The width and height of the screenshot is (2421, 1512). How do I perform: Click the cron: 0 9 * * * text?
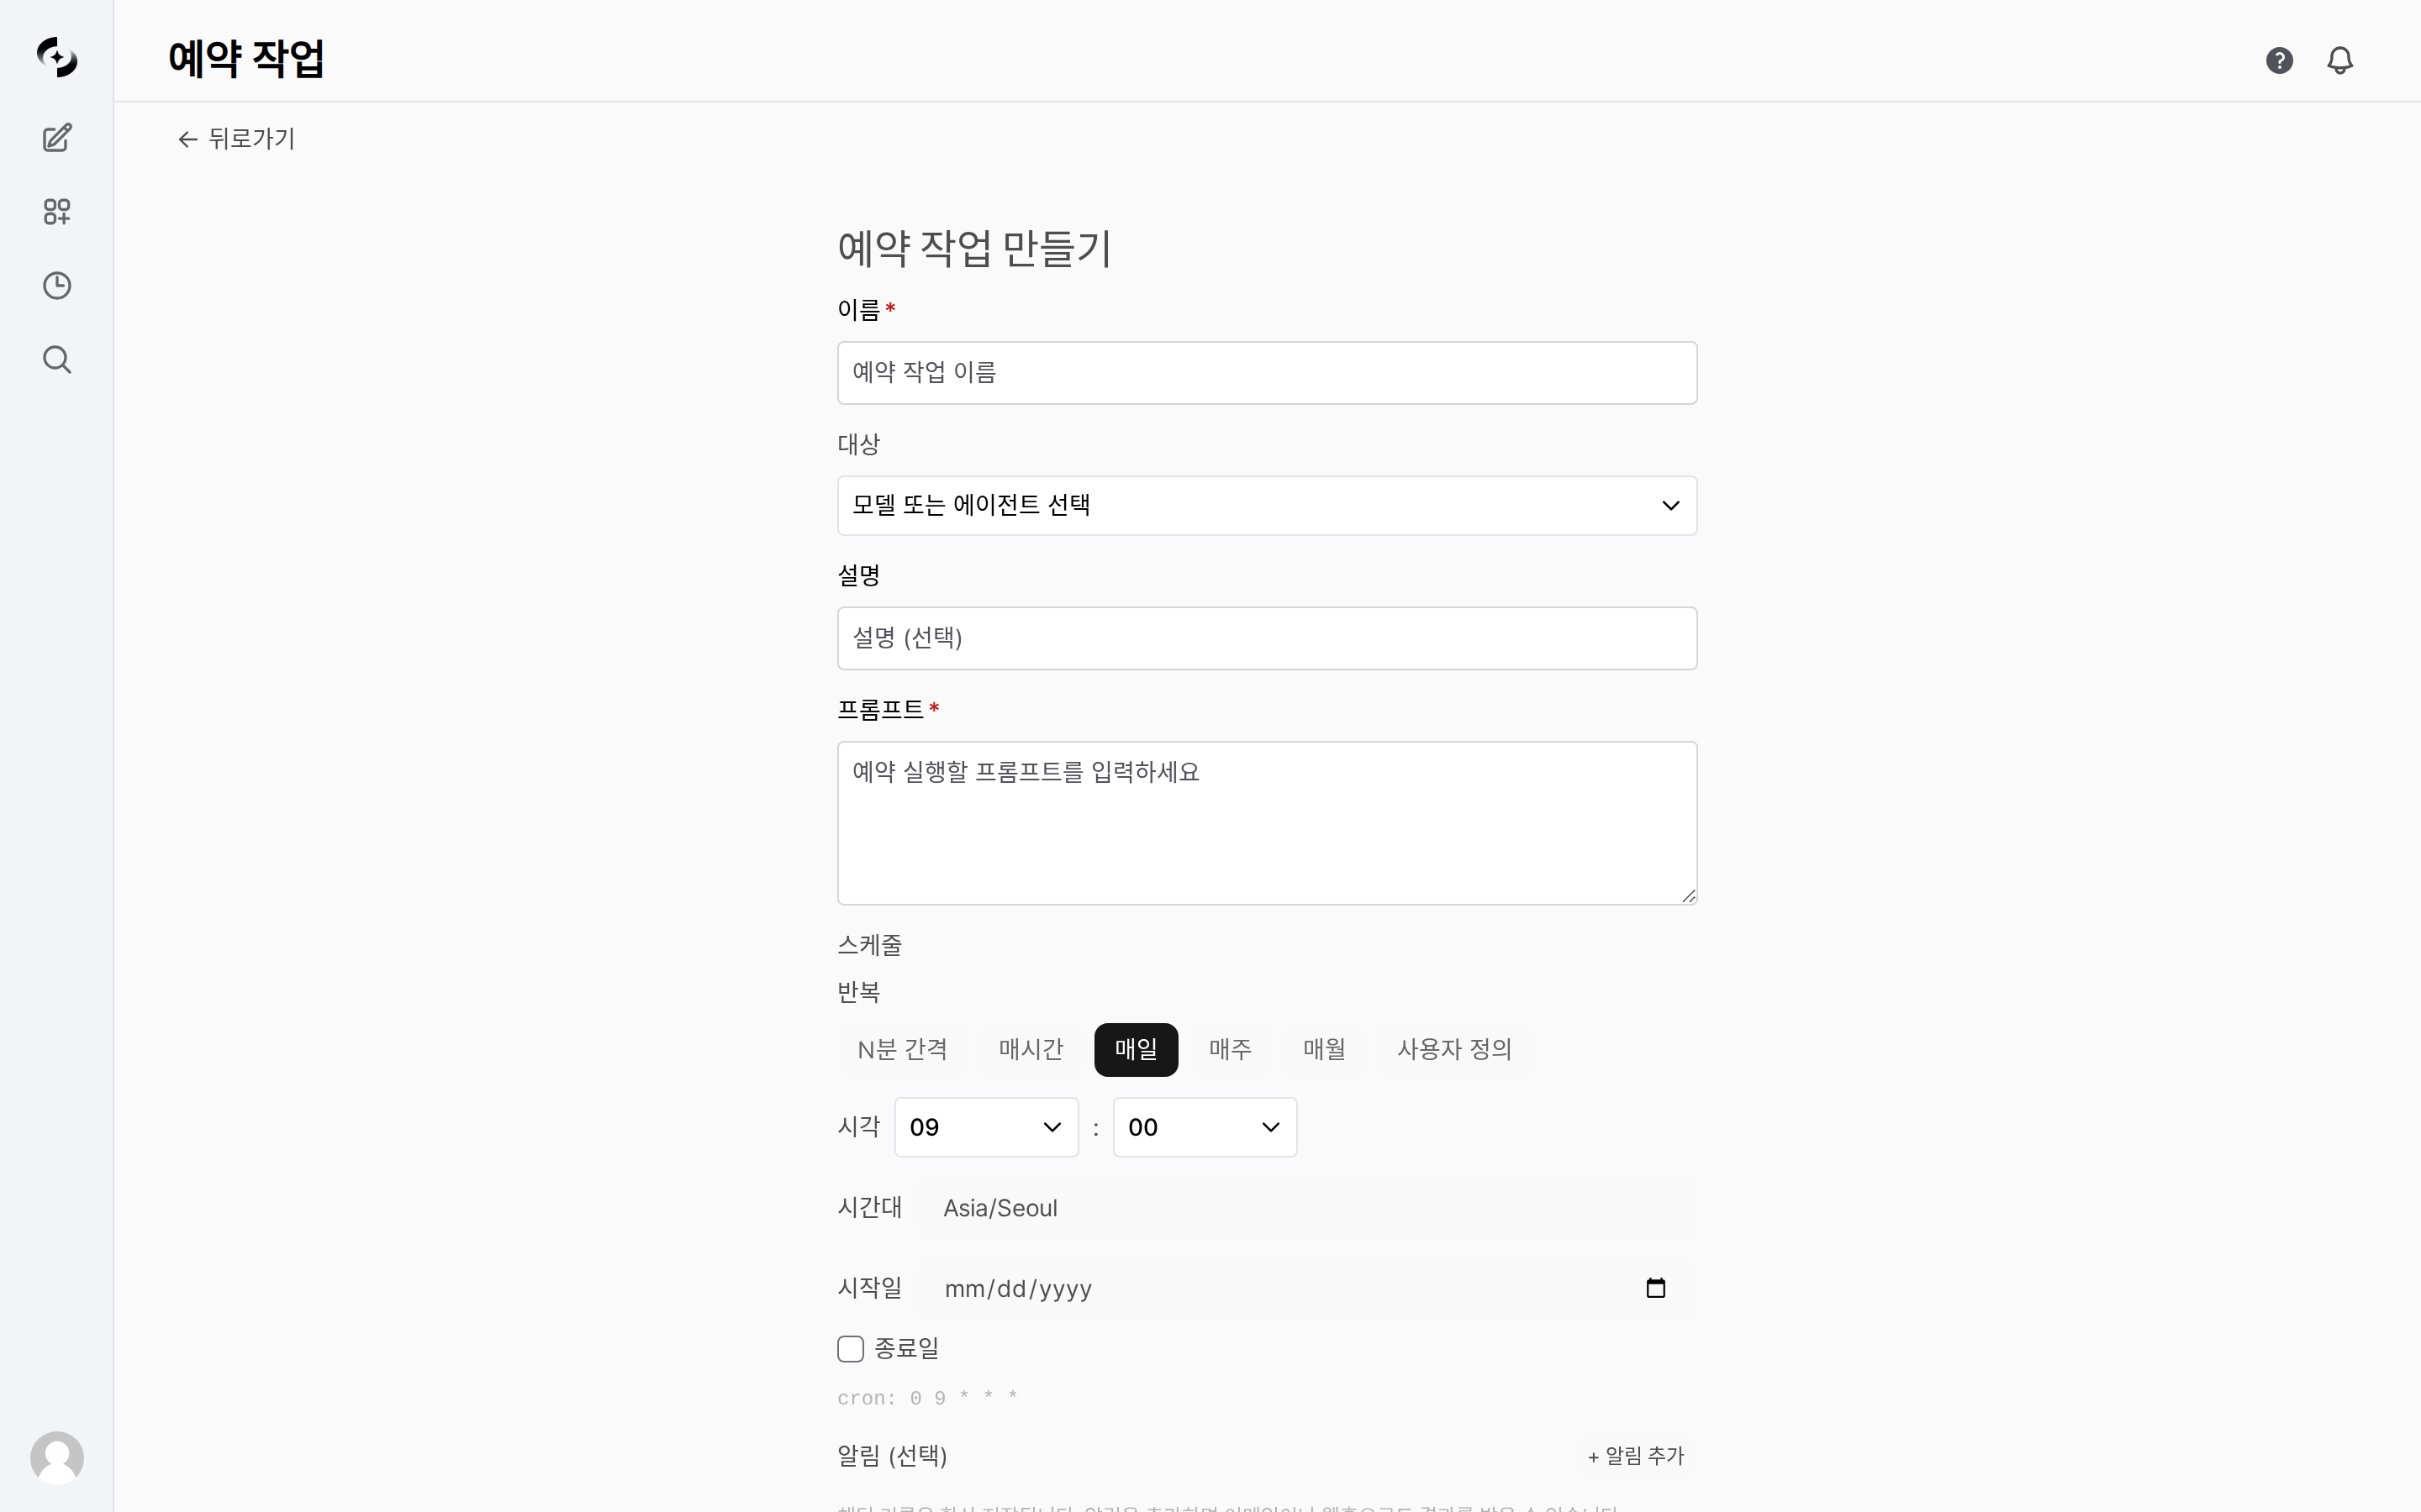click(x=927, y=1398)
